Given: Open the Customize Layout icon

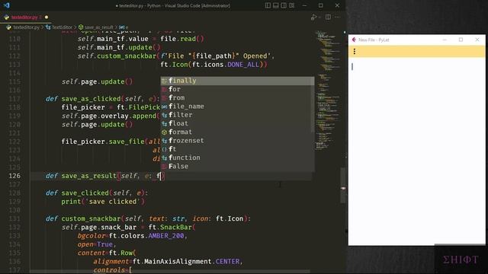Looking at the screenshot, I should pos(291,5).
